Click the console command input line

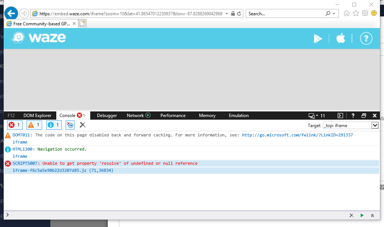pos(176,215)
